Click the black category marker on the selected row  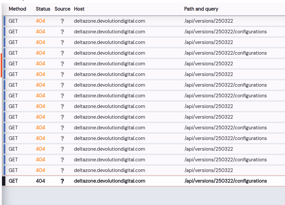4,181
